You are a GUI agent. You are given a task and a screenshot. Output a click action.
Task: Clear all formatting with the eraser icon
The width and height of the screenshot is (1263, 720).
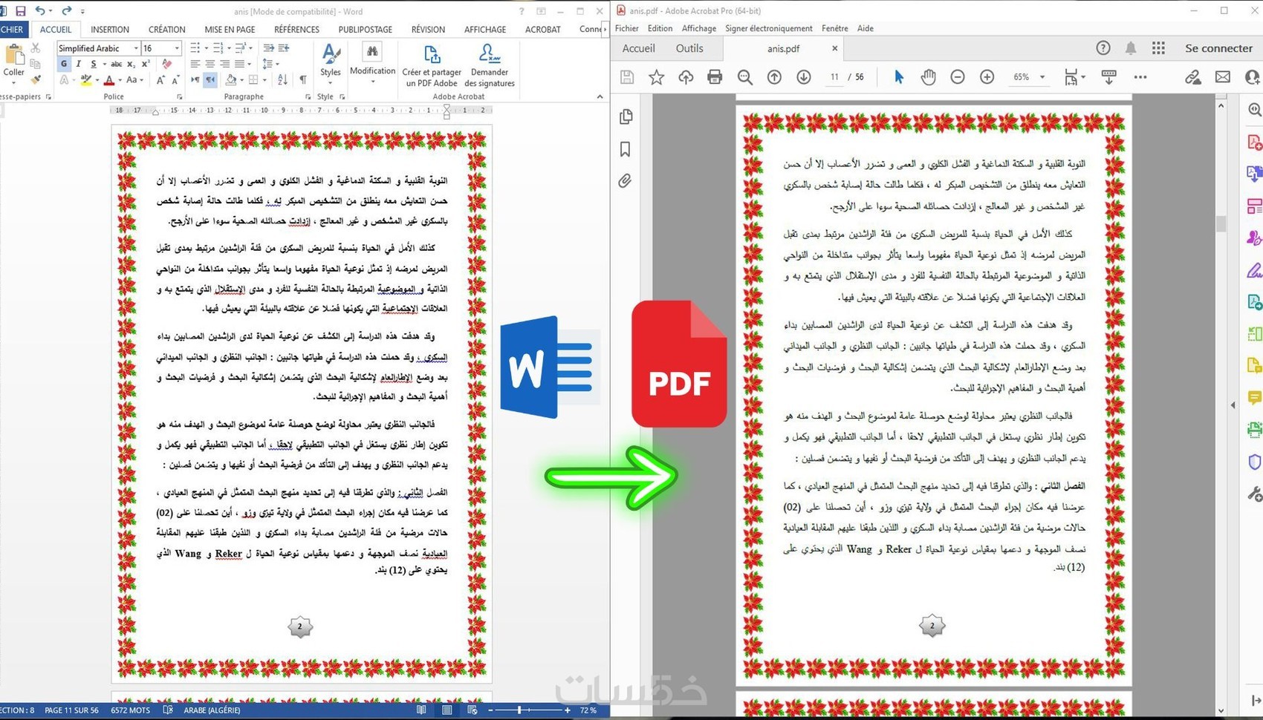pos(167,64)
